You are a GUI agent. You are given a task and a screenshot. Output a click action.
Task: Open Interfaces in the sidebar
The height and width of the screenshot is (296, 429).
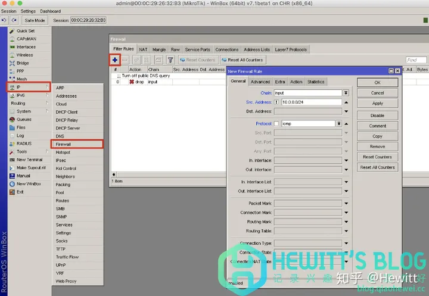[26, 47]
